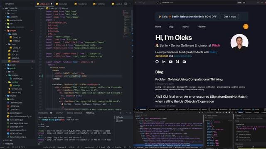266x149 pixels.
Task: Click the browser back arrow
Action: point(136,3)
